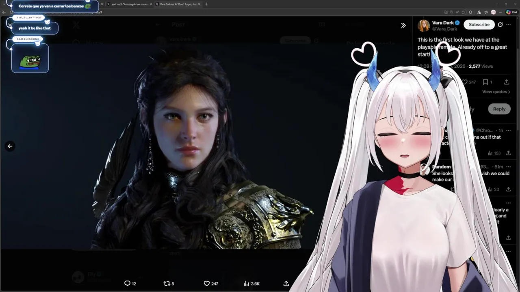Close the 'Vara Dark on X' browser tab
Screen dimensions: 520x292
pyautogui.click(x=199, y=4)
